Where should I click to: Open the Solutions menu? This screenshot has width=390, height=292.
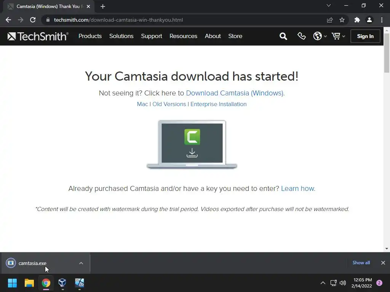121,36
